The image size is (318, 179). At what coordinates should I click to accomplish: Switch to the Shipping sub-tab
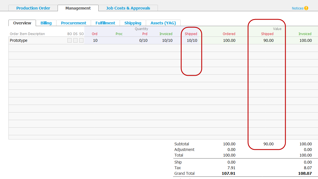[x=133, y=23]
